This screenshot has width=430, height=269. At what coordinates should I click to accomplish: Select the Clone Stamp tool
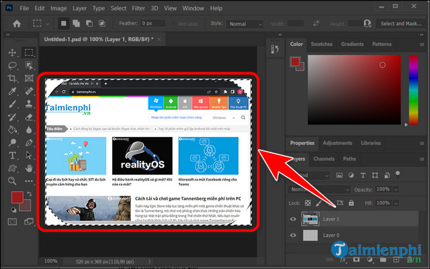click(29, 104)
